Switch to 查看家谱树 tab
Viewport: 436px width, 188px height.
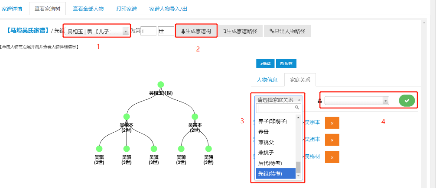tap(47, 9)
